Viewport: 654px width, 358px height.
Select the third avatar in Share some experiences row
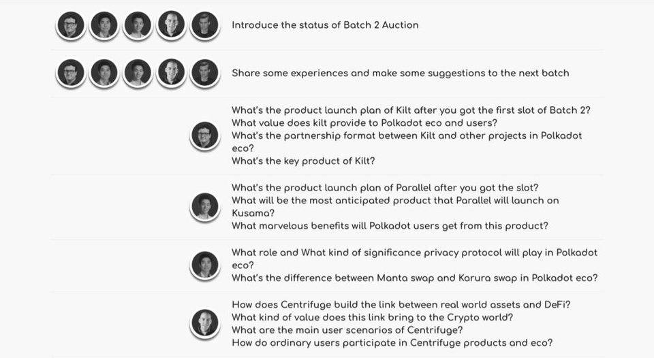tap(138, 73)
